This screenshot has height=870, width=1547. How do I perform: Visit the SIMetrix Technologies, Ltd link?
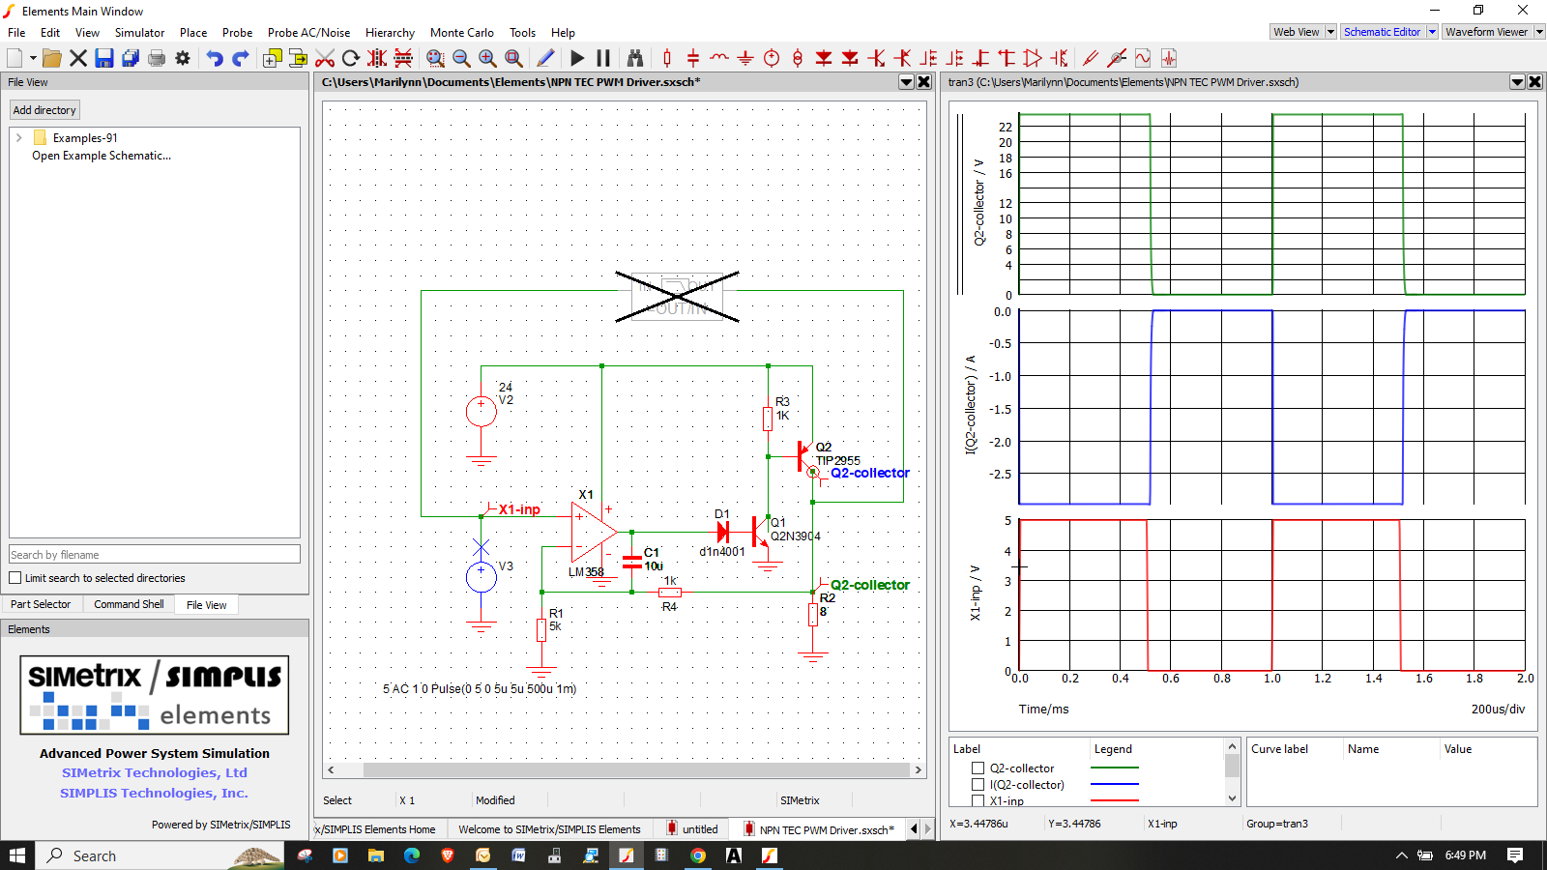click(x=155, y=772)
